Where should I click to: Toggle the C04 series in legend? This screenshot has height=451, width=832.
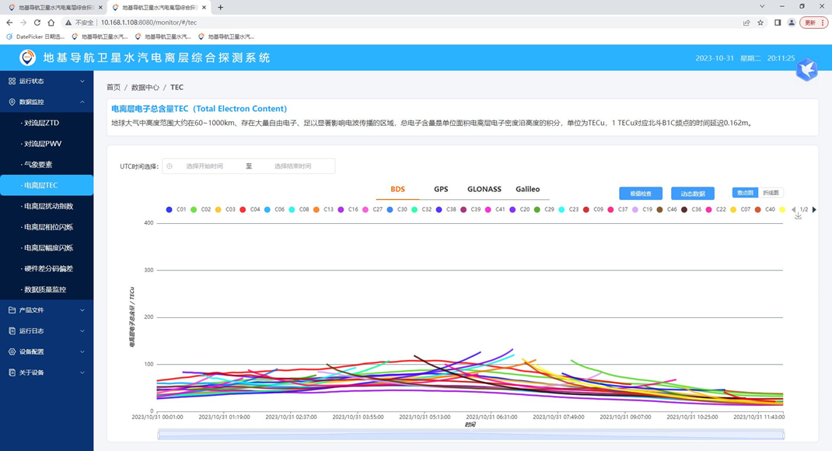click(250, 210)
